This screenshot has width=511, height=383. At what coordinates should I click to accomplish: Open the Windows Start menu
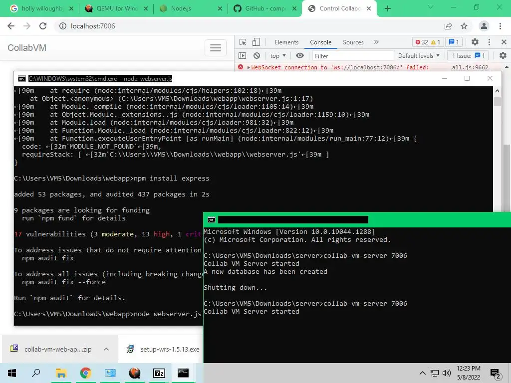pos(12,373)
